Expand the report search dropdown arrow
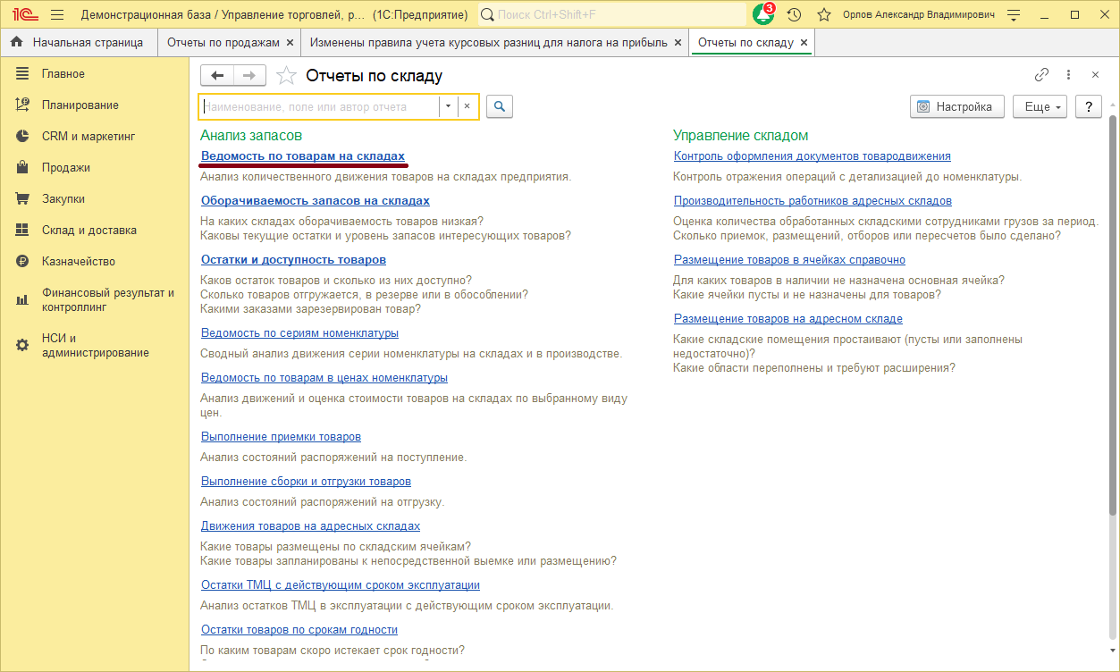1120x672 pixels. coord(448,106)
